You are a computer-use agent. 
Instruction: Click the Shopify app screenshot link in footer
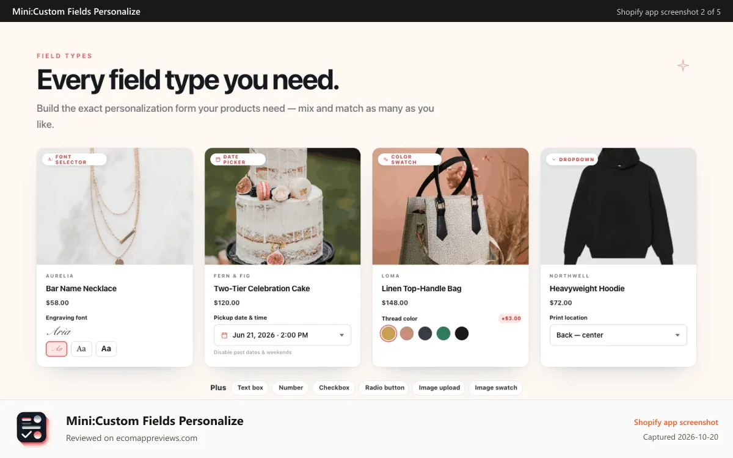[x=676, y=423]
